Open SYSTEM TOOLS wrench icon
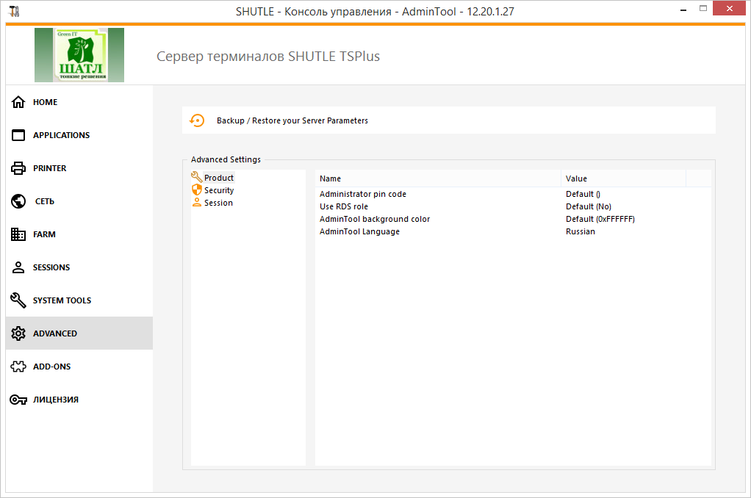Image resolution: width=751 pixels, height=498 pixels. click(19, 300)
